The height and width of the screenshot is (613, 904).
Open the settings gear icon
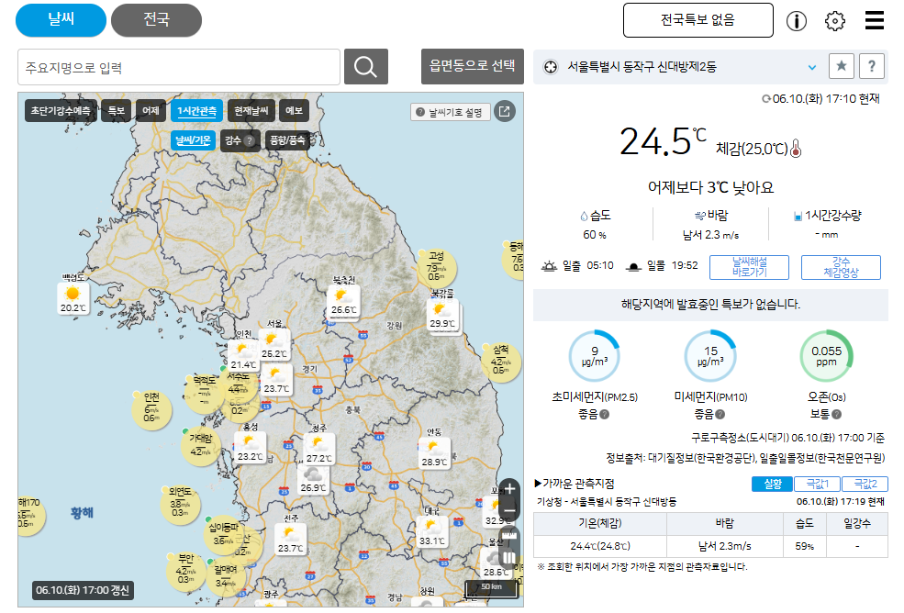click(x=835, y=21)
